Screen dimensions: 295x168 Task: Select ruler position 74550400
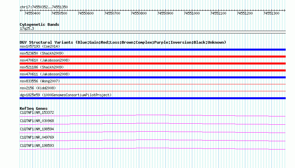(x=32, y=13)
